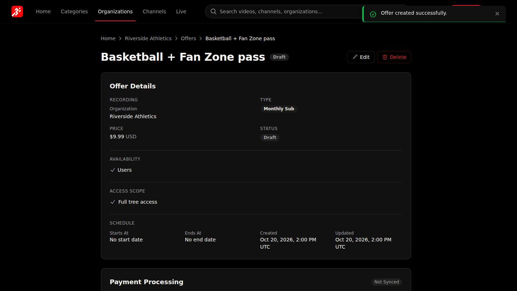Viewport: 517px width, 291px height.
Task: Click the 'Full tree access' scope text
Action: tap(138, 202)
